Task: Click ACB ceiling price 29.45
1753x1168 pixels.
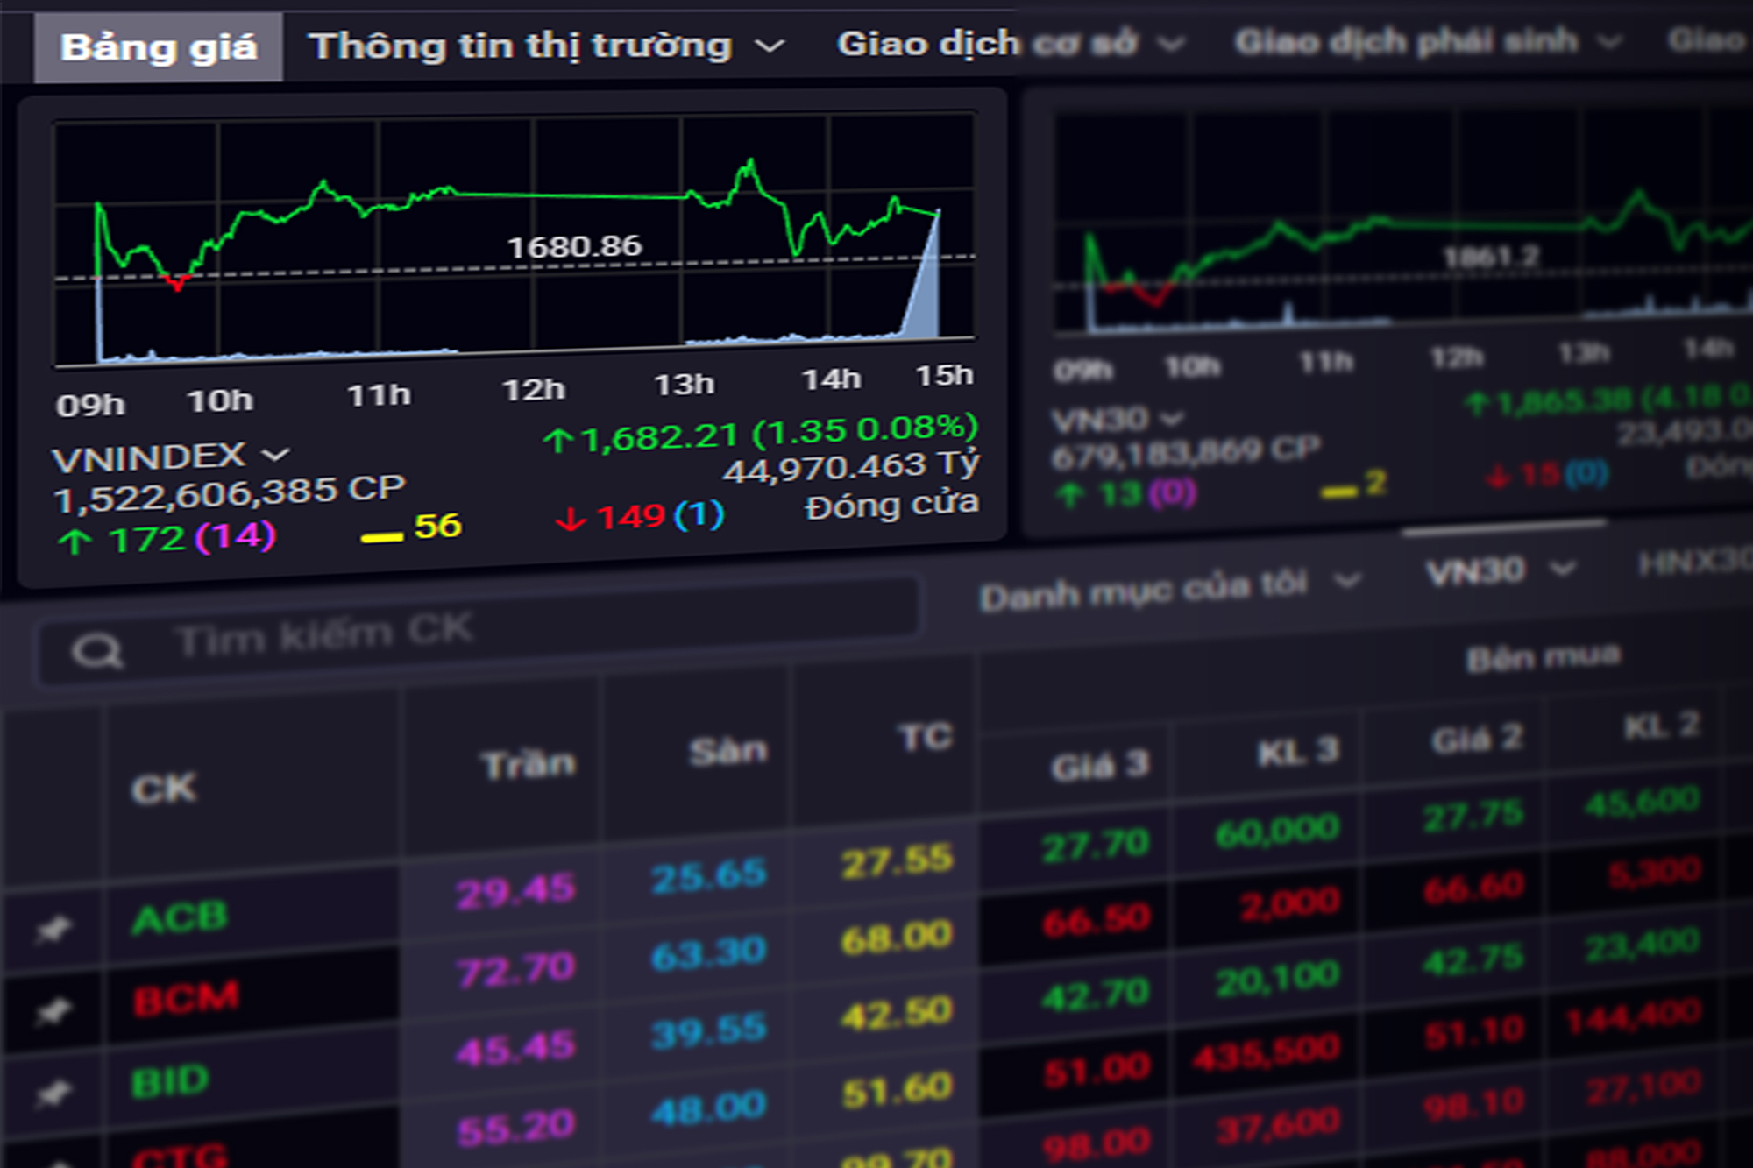Action: pyautogui.click(x=515, y=892)
